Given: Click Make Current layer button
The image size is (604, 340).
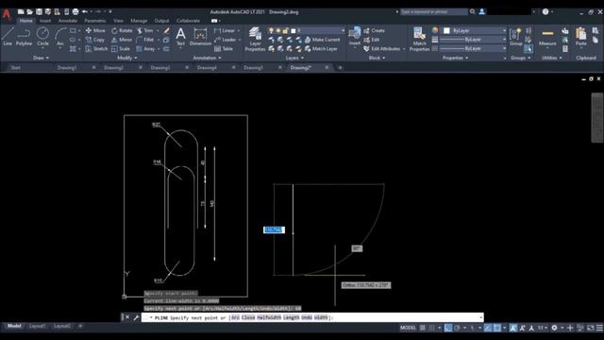Looking at the screenshot, I should (323, 40).
